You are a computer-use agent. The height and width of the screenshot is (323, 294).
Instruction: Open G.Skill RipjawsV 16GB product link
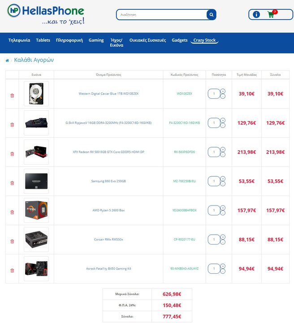[x=108, y=123]
